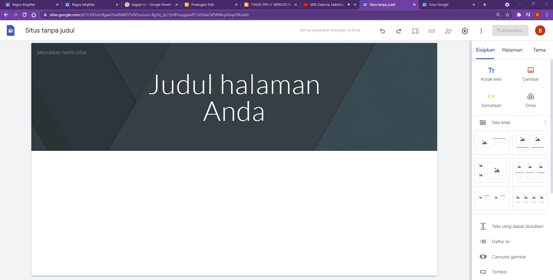The image size is (553, 280).
Task: Insert a Kotak teks text box
Action: [491, 74]
